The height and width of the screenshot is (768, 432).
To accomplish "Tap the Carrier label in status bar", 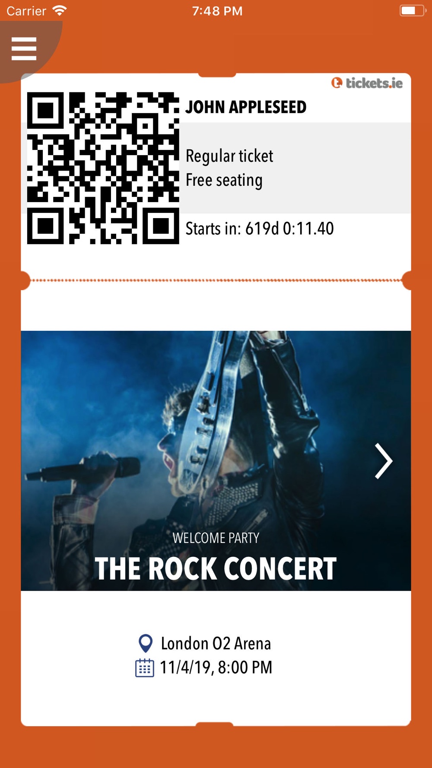I will pos(26,11).
